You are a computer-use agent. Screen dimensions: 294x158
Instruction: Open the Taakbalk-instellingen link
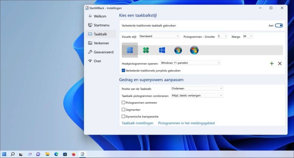138,123
